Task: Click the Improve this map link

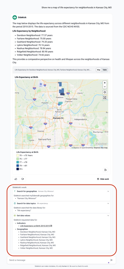Action: click(101, 148)
